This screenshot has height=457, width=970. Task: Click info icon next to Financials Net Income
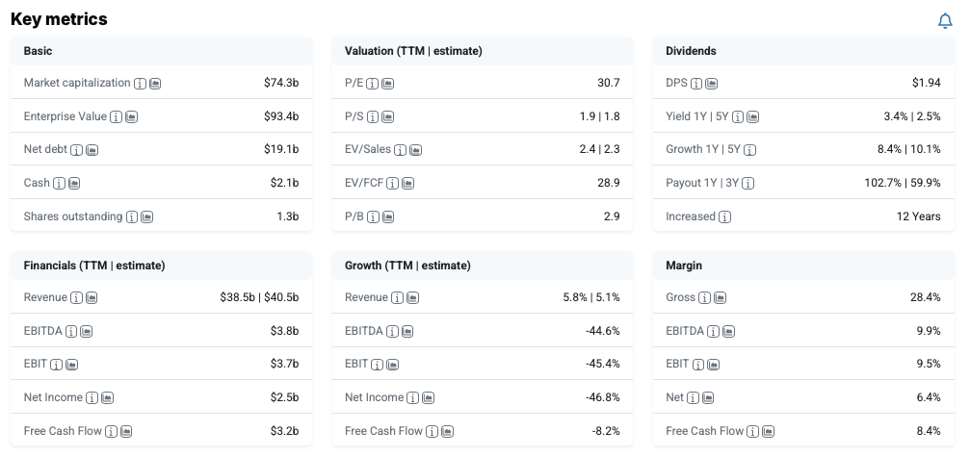(x=92, y=398)
